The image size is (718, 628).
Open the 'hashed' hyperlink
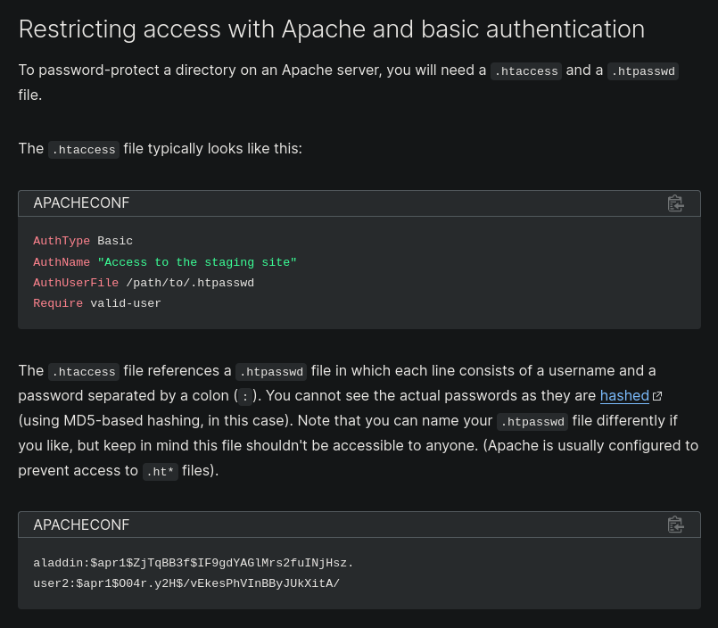[624, 395]
